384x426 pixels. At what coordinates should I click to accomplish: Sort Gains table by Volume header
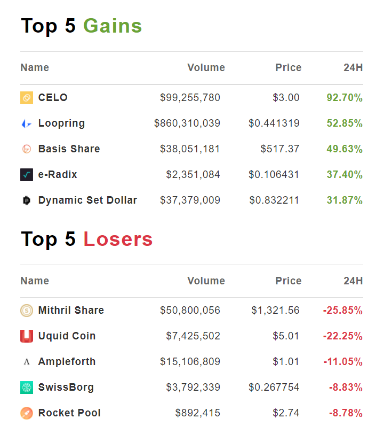point(206,68)
